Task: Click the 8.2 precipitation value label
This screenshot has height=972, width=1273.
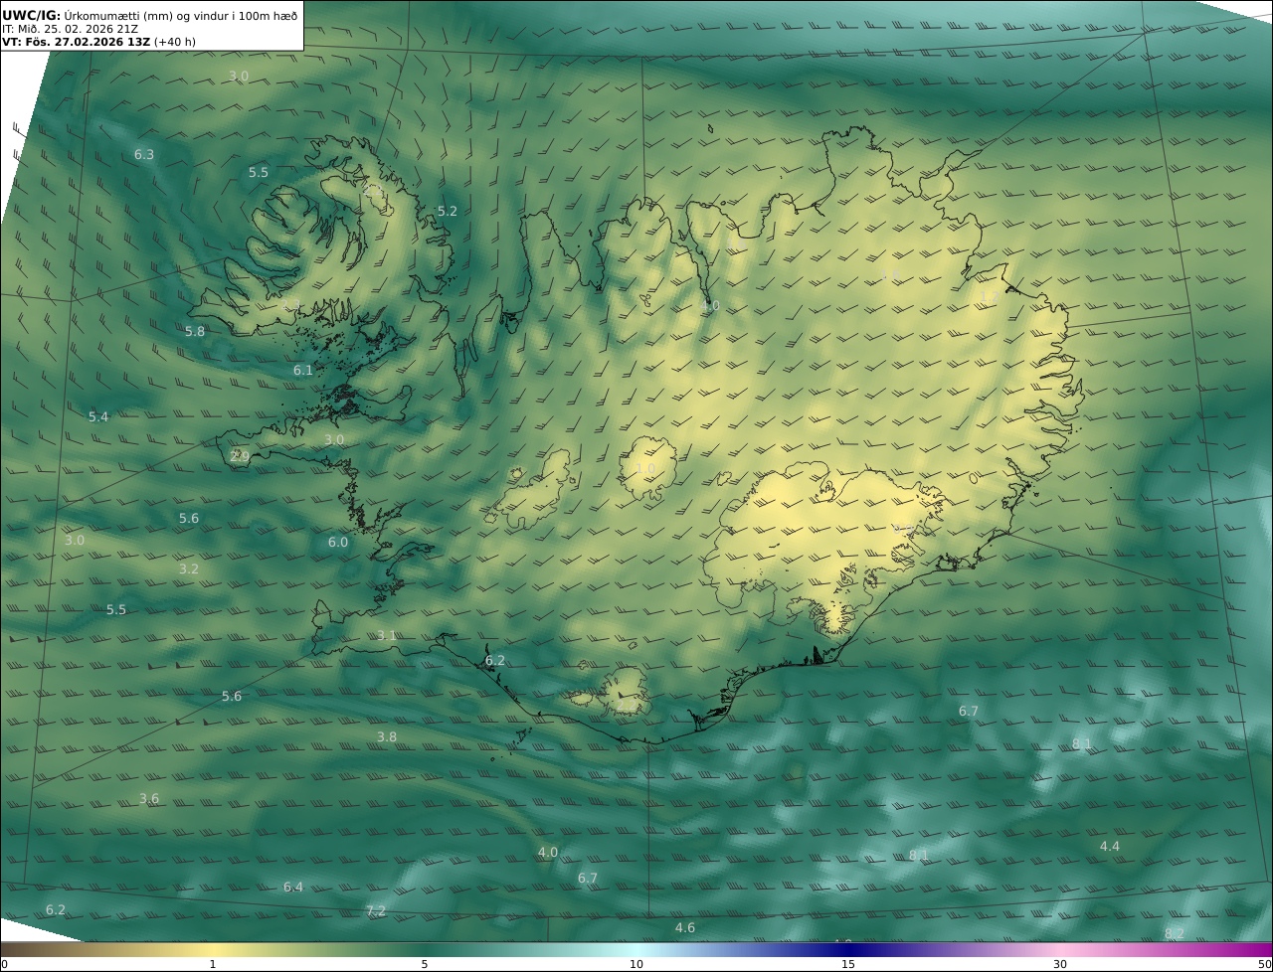Action: (1175, 933)
